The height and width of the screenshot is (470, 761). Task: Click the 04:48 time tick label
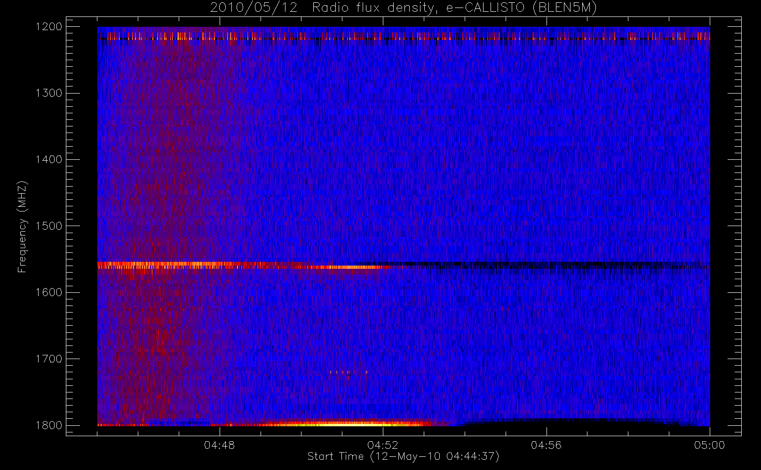220,445
